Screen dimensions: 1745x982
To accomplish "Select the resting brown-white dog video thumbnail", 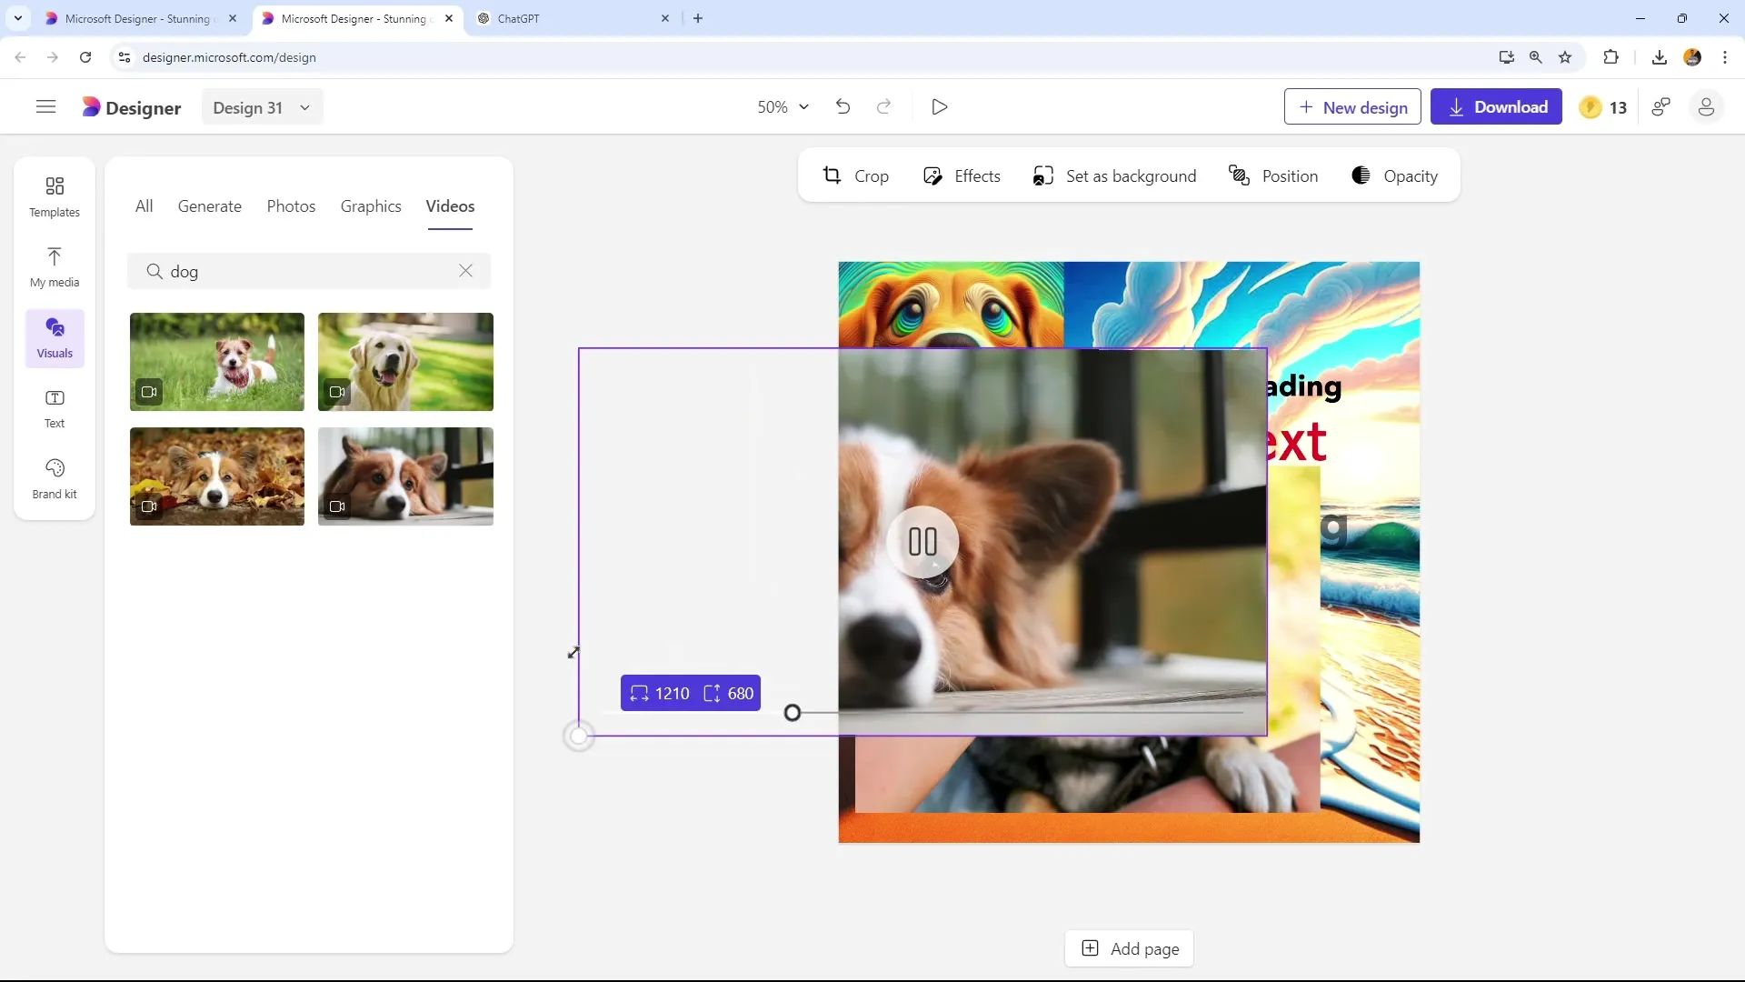I will click(x=405, y=476).
